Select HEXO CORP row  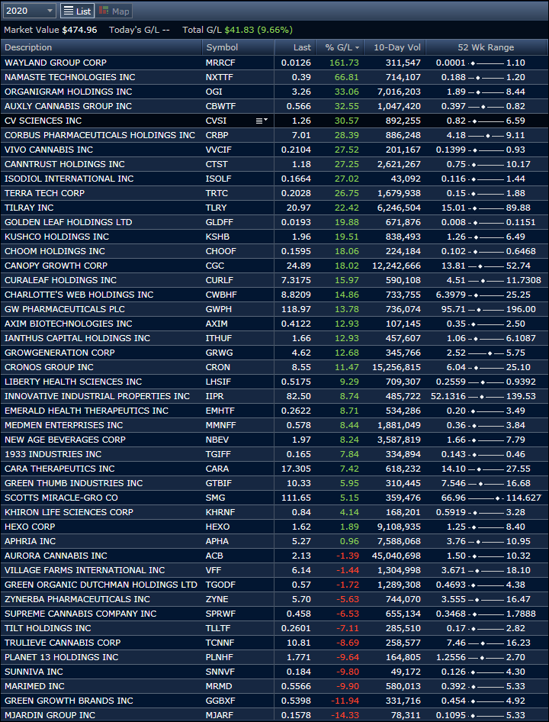click(274, 527)
